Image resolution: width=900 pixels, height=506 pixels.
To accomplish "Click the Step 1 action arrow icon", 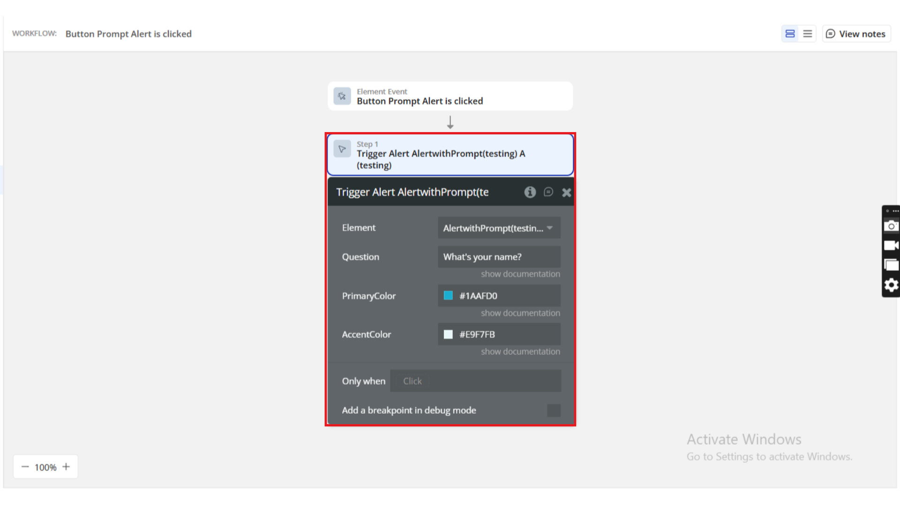I will click(342, 149).
